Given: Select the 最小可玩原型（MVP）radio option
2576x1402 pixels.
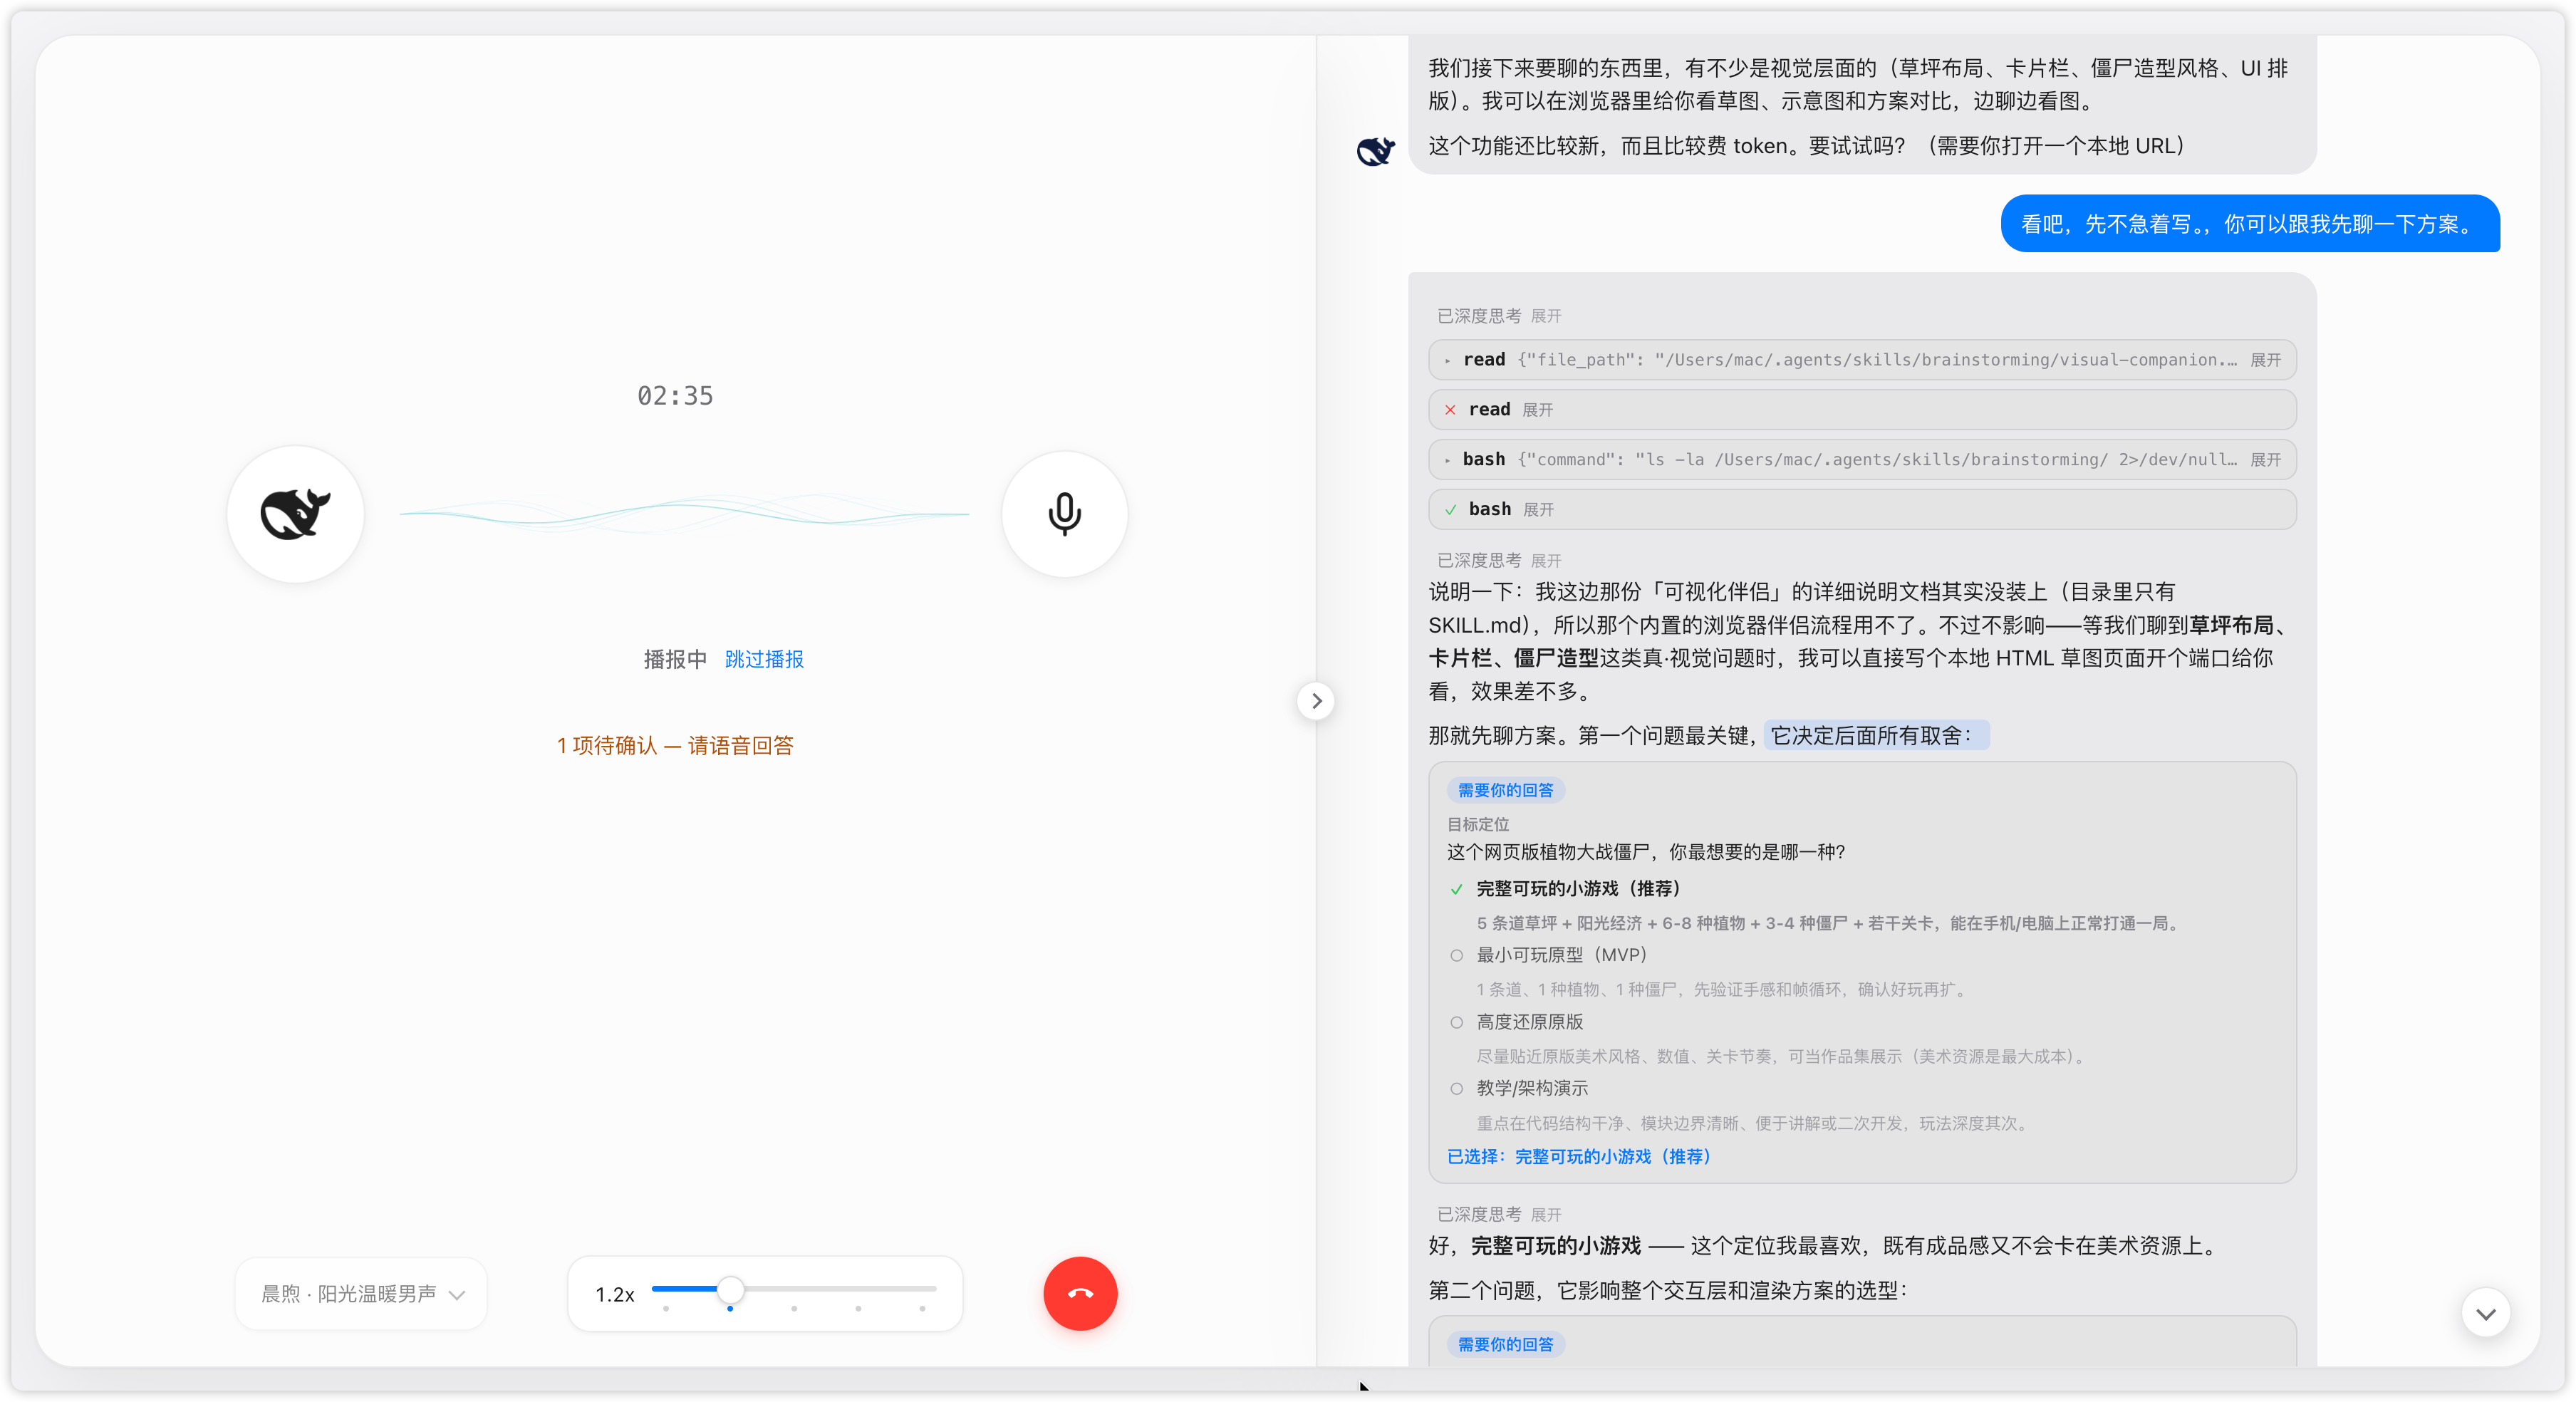Looking at the screenshot, I should coord(1456,955).
